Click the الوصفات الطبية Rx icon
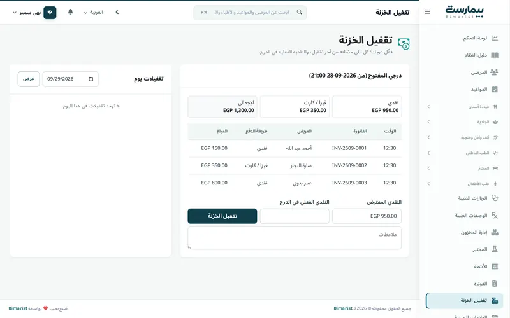 [x=495, y=215]
